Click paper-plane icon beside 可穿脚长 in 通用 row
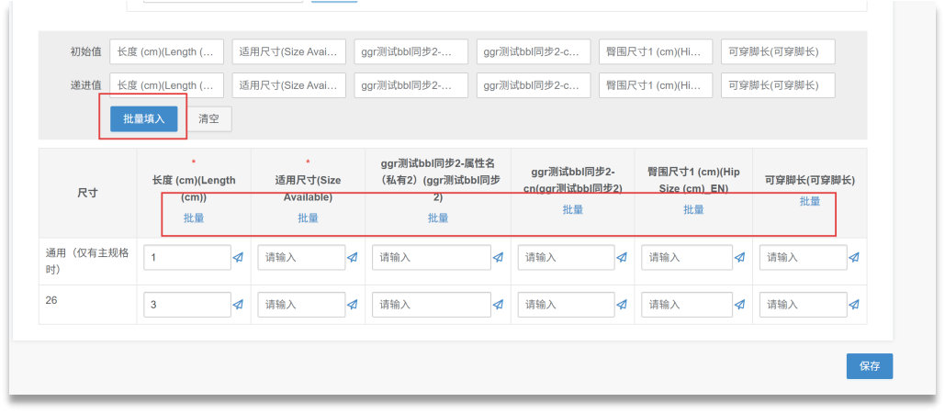Viewport: 945px width, 413px height. pyautogui.click(x=854, y=258)
